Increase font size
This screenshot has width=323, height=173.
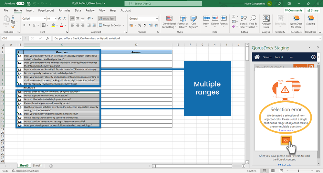pos(59,18)
